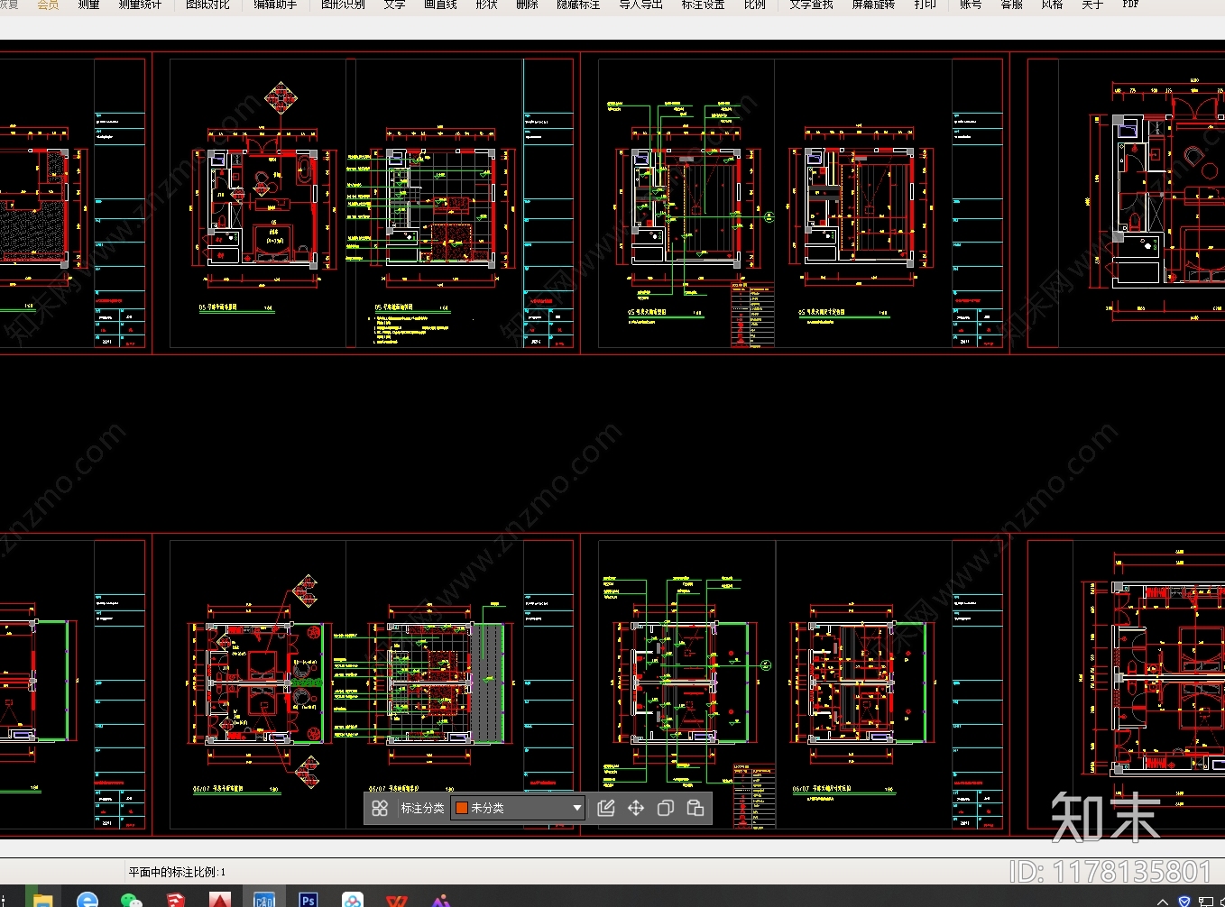Open the 形状 menu
Viewport: 1225px width, 907px height.
point(486,5)
